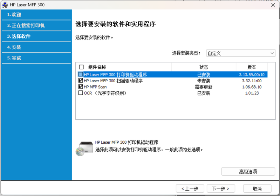Click the 状态 column header
Screen dimensions: 280x196
click(204, 67)
